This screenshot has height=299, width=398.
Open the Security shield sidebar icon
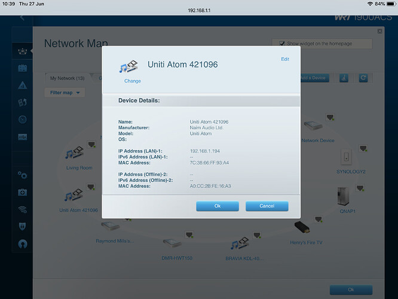tap(23, 226)
